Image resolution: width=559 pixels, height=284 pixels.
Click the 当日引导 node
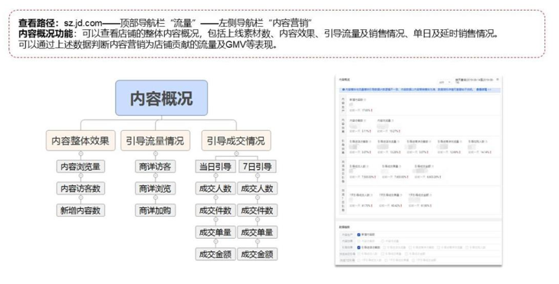click(x=215, y=167)
